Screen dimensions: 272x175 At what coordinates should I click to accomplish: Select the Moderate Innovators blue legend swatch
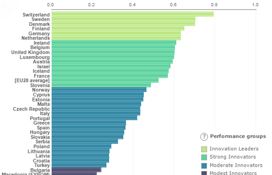(x=204, y=165)
